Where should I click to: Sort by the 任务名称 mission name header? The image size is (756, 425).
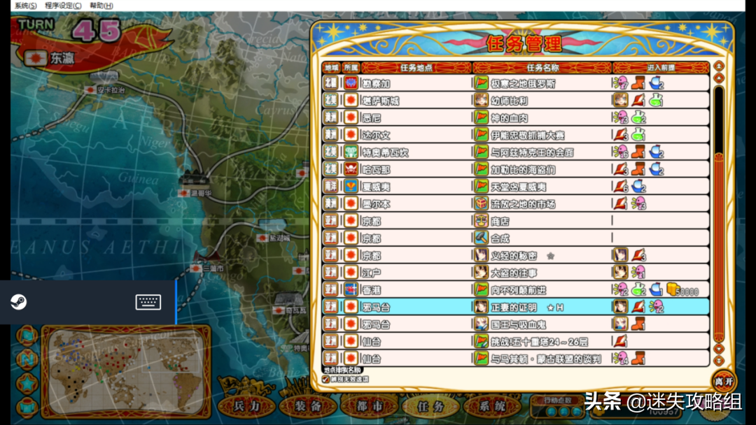tap(542, 68)
